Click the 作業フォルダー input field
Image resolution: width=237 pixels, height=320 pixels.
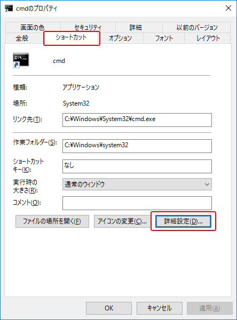pos(137,146)
